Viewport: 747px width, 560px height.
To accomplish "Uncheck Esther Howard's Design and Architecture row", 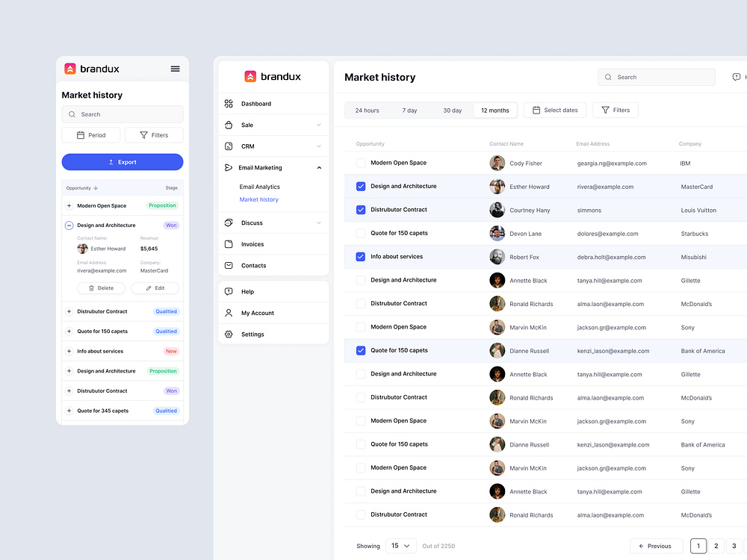I will tap(361, 186).
